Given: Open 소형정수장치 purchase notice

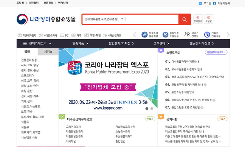Looking at the screenshot, I should (122, 132).
